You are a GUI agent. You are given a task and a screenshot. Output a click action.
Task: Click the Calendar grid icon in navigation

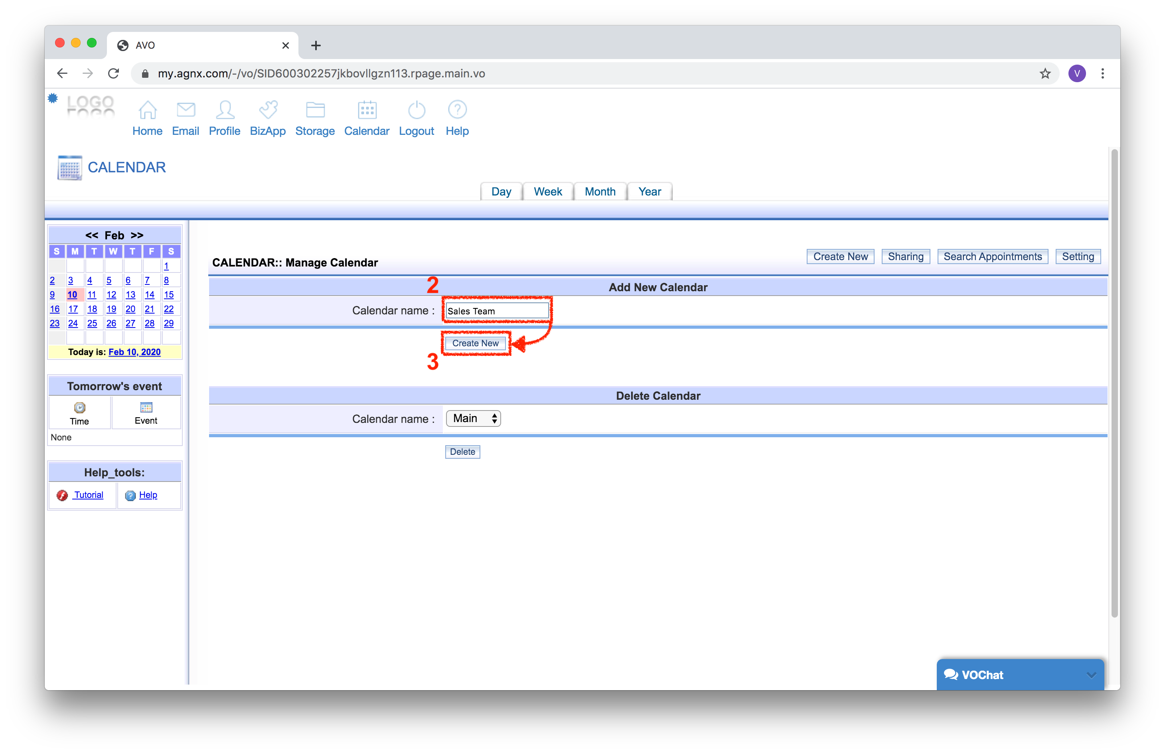[367, 110]
